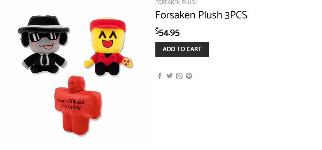
Task: View the black suit plush with fedora
Action: pyautogui.click(x=44, y=44)
